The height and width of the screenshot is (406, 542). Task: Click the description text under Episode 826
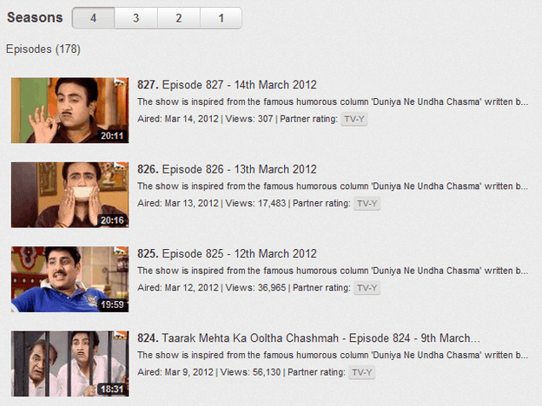click(x=333, y=187)
